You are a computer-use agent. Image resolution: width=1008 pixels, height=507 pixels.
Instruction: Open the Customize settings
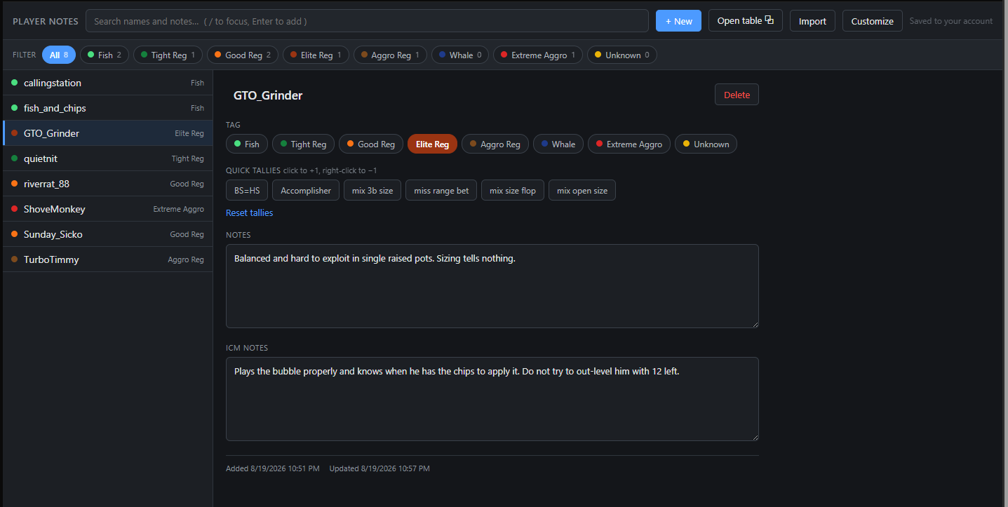pyautogui.click(x=872, y=21)
